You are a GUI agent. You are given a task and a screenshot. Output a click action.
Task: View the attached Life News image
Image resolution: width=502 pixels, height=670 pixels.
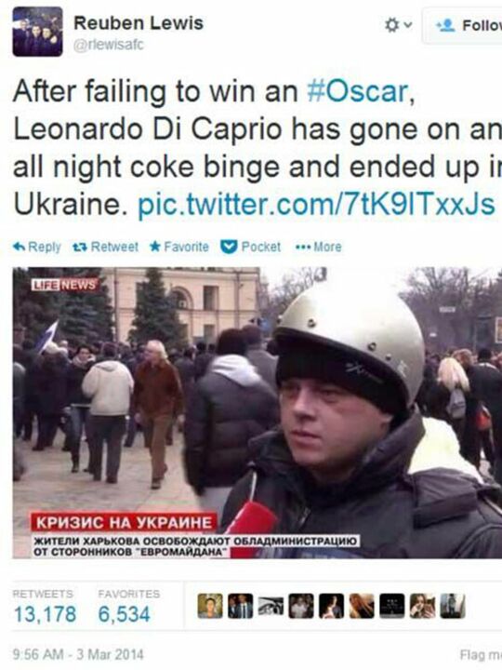(x=258, y=413)
